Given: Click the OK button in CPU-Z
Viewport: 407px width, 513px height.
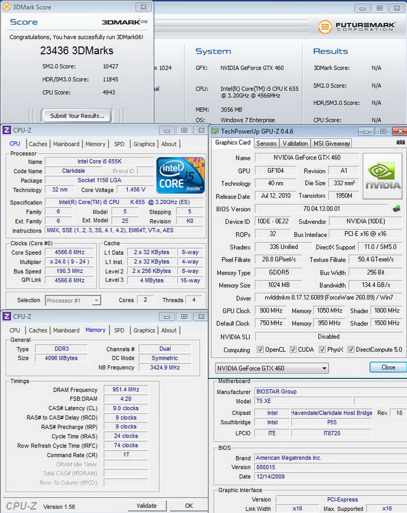Looking at the screenshot, I should pyautogui.click(x=189, y=506).
